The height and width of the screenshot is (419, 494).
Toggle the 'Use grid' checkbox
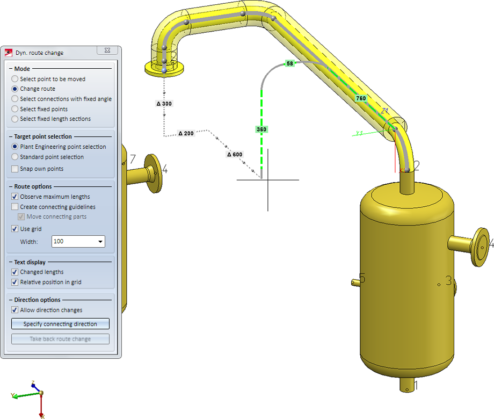[x=15, y=229]
